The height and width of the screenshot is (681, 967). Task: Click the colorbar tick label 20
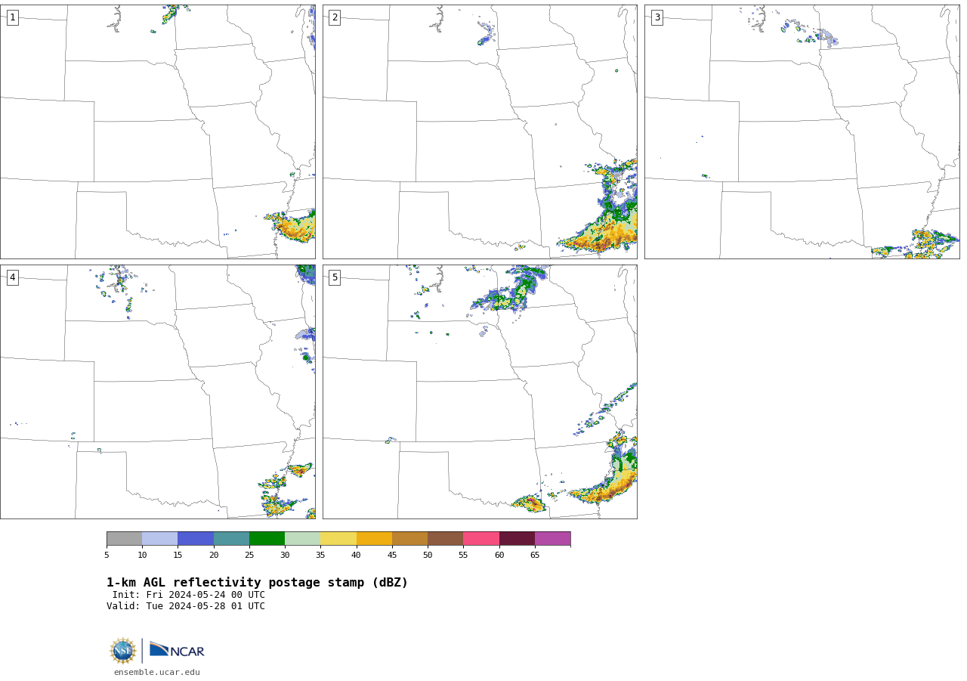pyautogui.click(x=214, y=555)
